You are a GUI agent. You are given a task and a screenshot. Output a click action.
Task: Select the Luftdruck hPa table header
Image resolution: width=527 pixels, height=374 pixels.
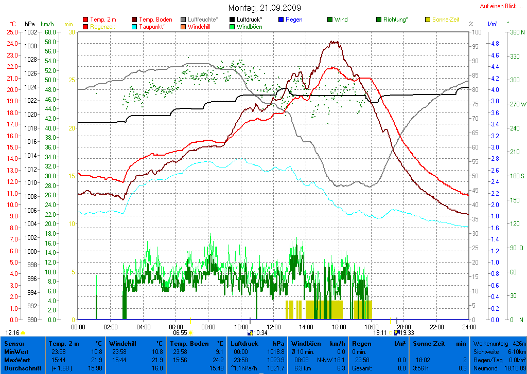[257, 343]
